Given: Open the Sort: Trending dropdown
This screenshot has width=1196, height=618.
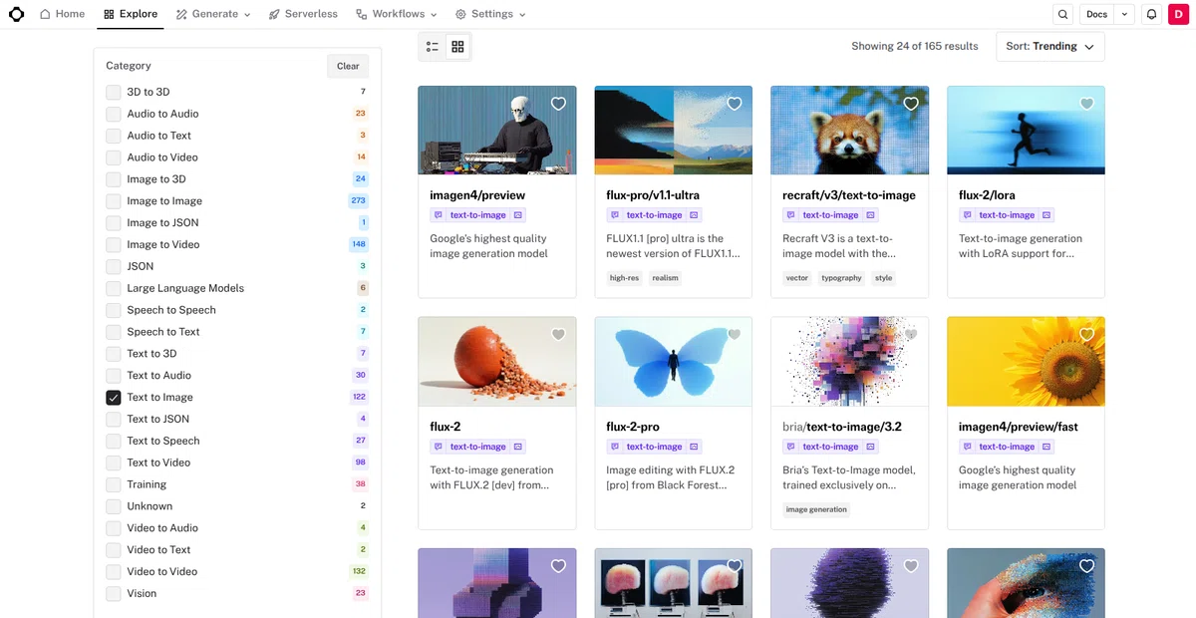Looking at the screenshot, I should pyautogui.click(x=1050, y=47).
